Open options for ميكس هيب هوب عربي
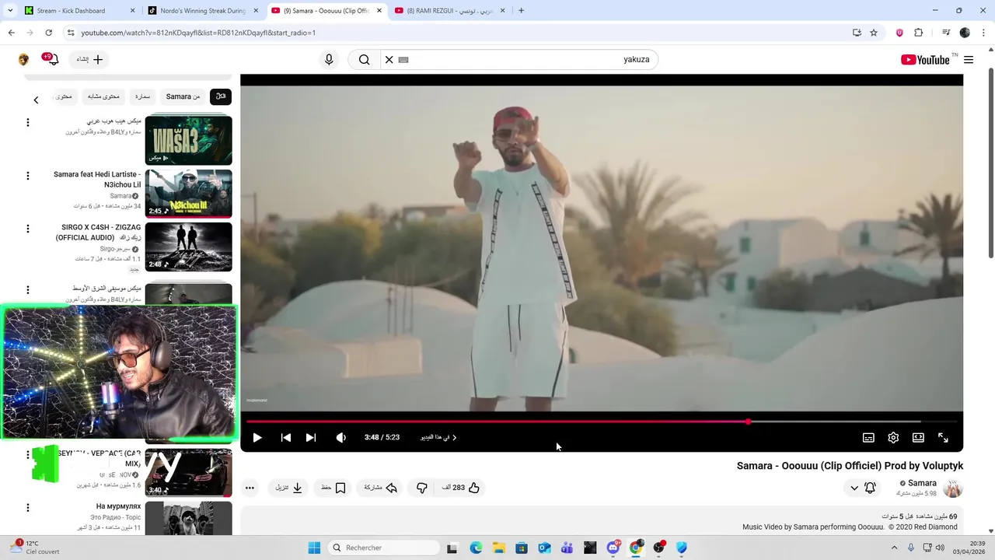 pos(28,122)
